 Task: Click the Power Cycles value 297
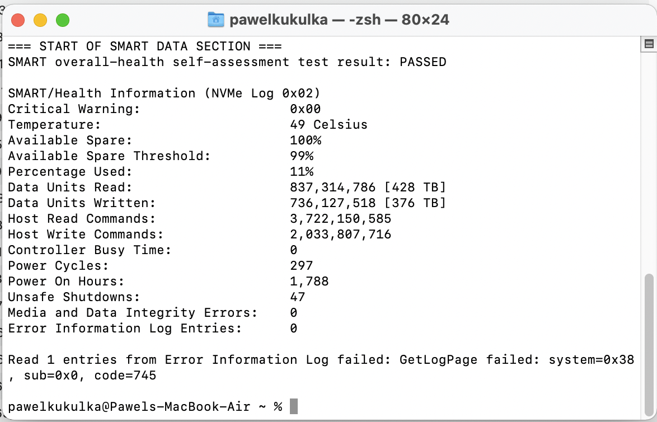click(301, 266)
